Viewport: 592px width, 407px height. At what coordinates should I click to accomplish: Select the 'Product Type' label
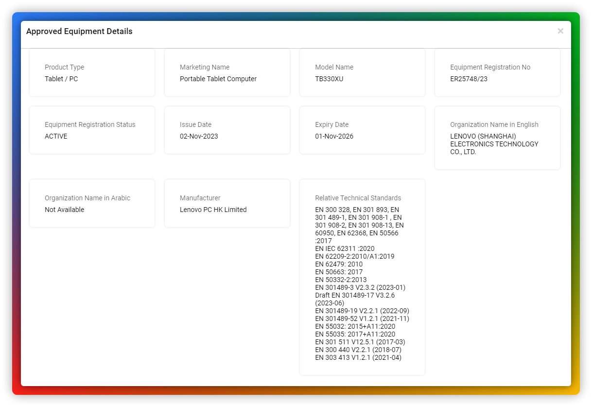(x=64, y=67)
